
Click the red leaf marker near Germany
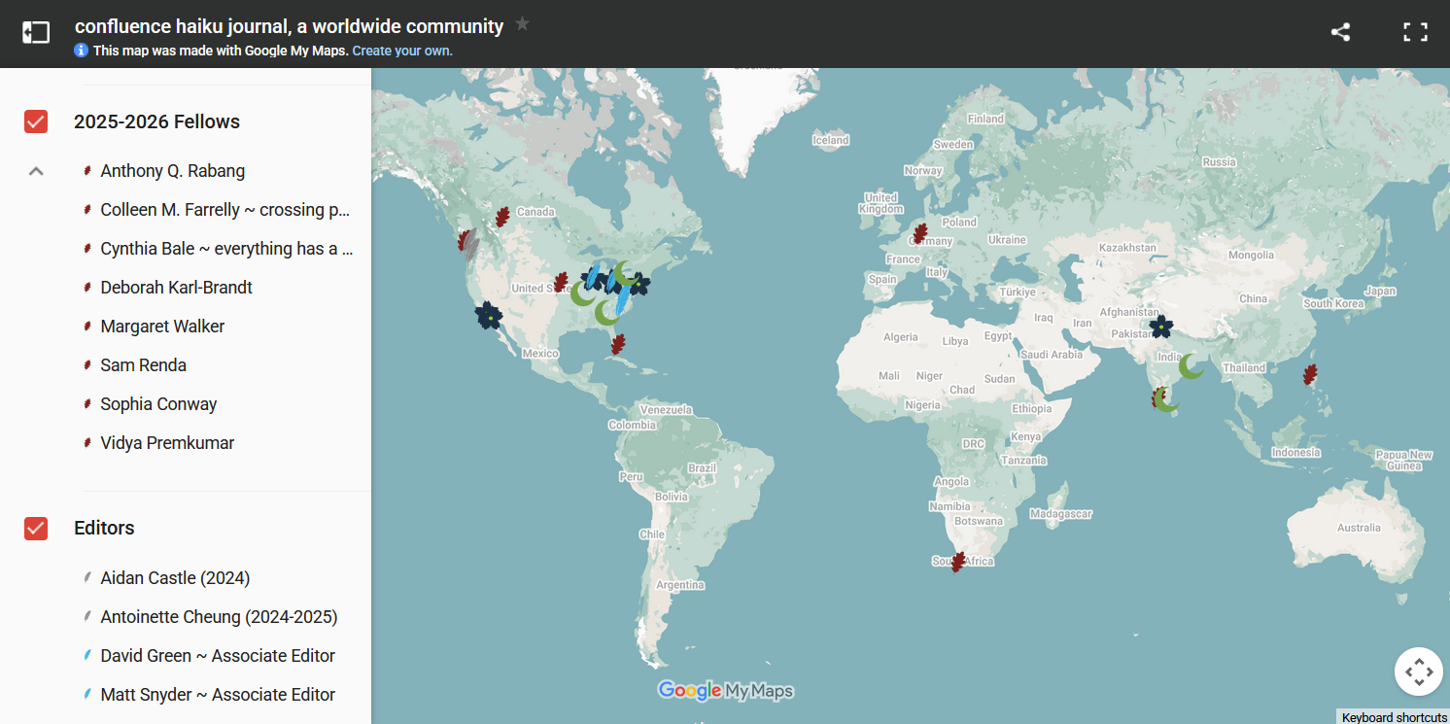(x=919, y=233)
